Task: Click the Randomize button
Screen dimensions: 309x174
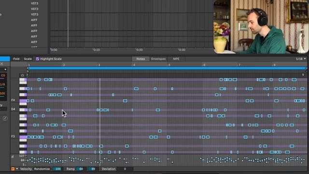Action: coord(42,169)
